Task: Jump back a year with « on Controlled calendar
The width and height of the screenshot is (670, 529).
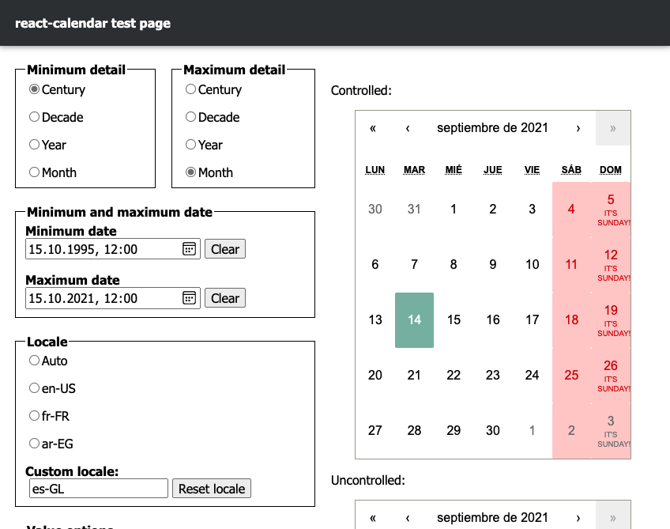Action: pos(372,128)
